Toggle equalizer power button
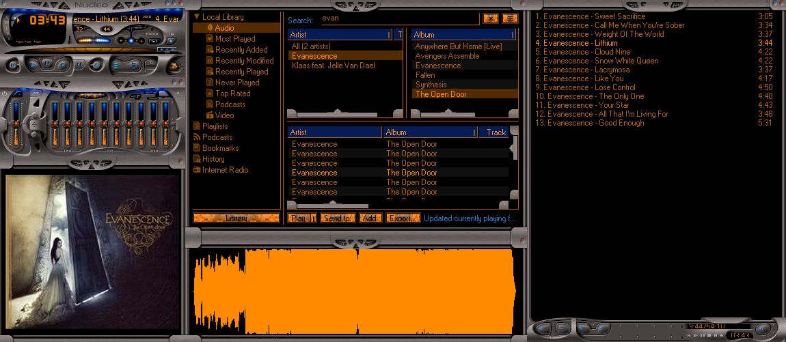786x342 pixels. click(5, 94)
